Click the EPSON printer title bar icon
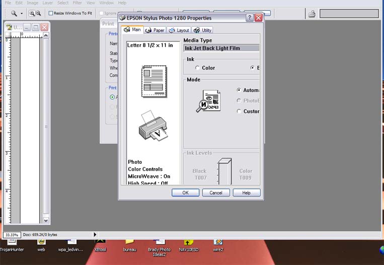Image resolution: width=384 pixels, height=265 pixels. (x=122, y=18)
